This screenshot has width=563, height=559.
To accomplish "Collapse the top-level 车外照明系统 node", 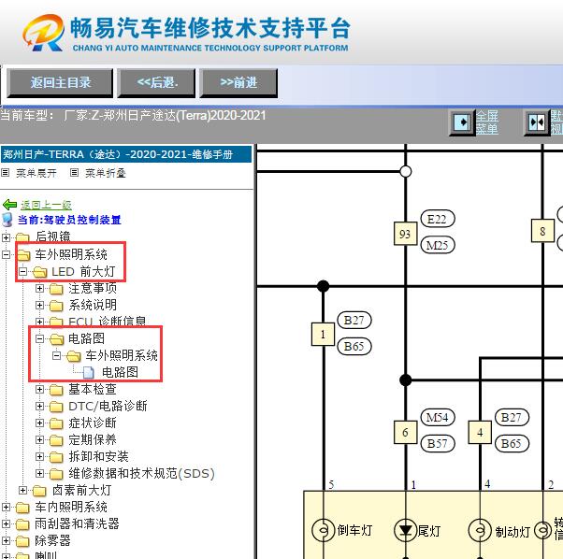I will pos(7,254).
